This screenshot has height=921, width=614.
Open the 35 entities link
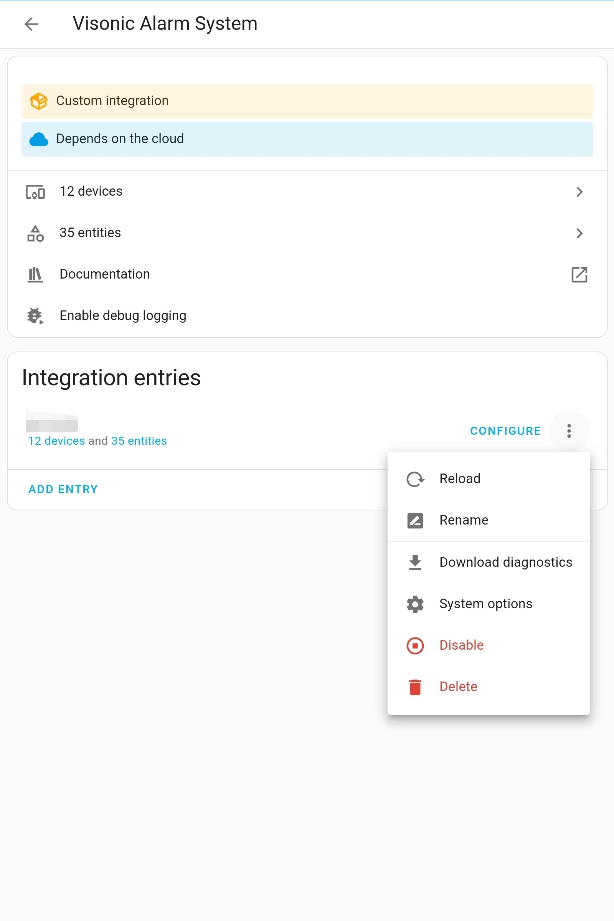(138, 440)
